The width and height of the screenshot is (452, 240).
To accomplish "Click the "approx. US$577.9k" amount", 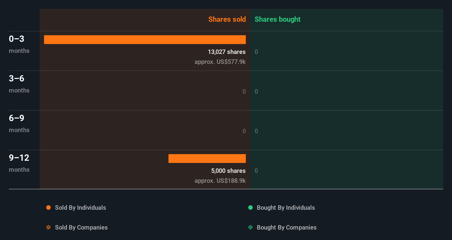I will (x=220, y=62).
